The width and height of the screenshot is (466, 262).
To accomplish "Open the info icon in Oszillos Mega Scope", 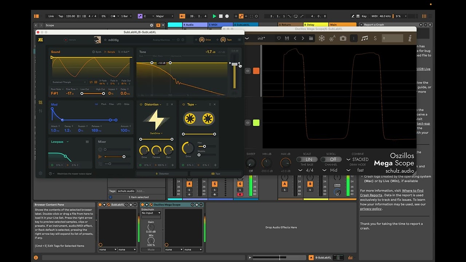I will [410, 38].
